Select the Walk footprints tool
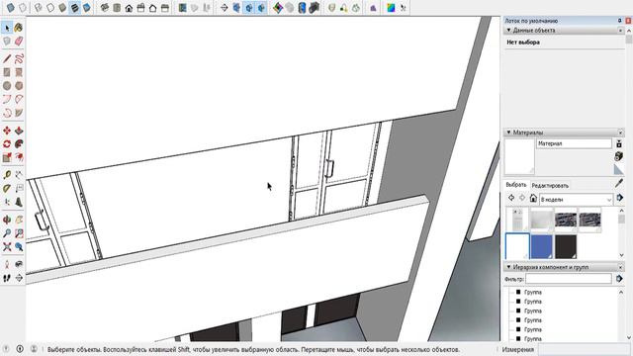Screen dimensions: 633x356 point(7,278)
